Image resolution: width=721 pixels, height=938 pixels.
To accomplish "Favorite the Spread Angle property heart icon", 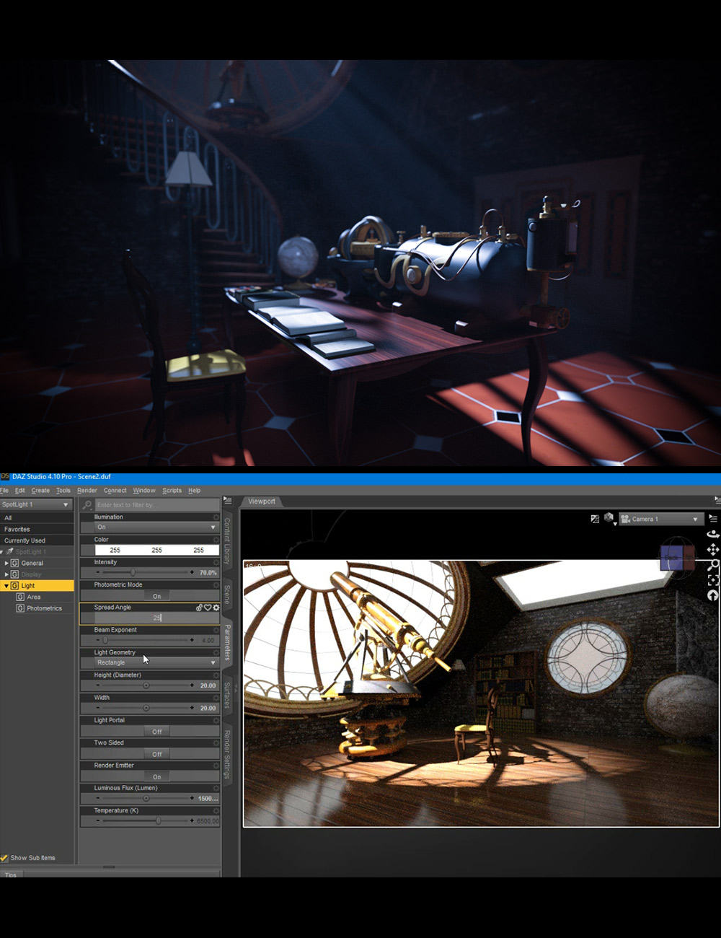I will click(x=208, y=608).
